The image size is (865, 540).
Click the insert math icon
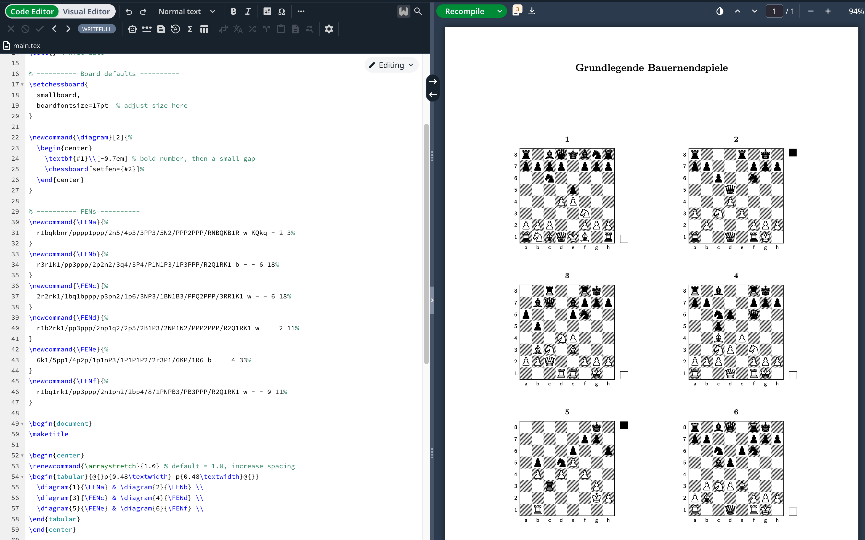[267, 11]
